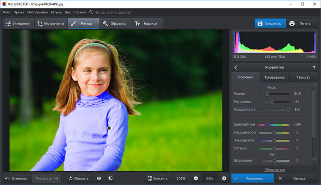The image size is (321, 185).
Task: Switch to the Эффекты tab
Action: (114, 23)
